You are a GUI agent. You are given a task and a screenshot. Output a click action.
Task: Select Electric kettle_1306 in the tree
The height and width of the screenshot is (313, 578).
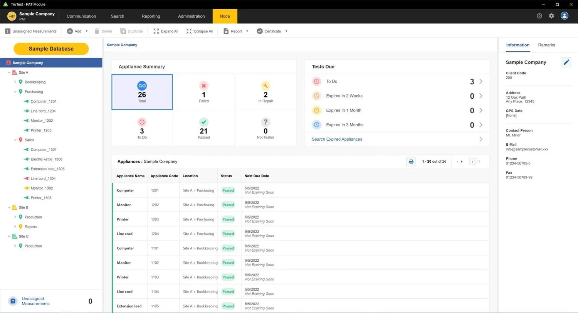pos(46,159)
